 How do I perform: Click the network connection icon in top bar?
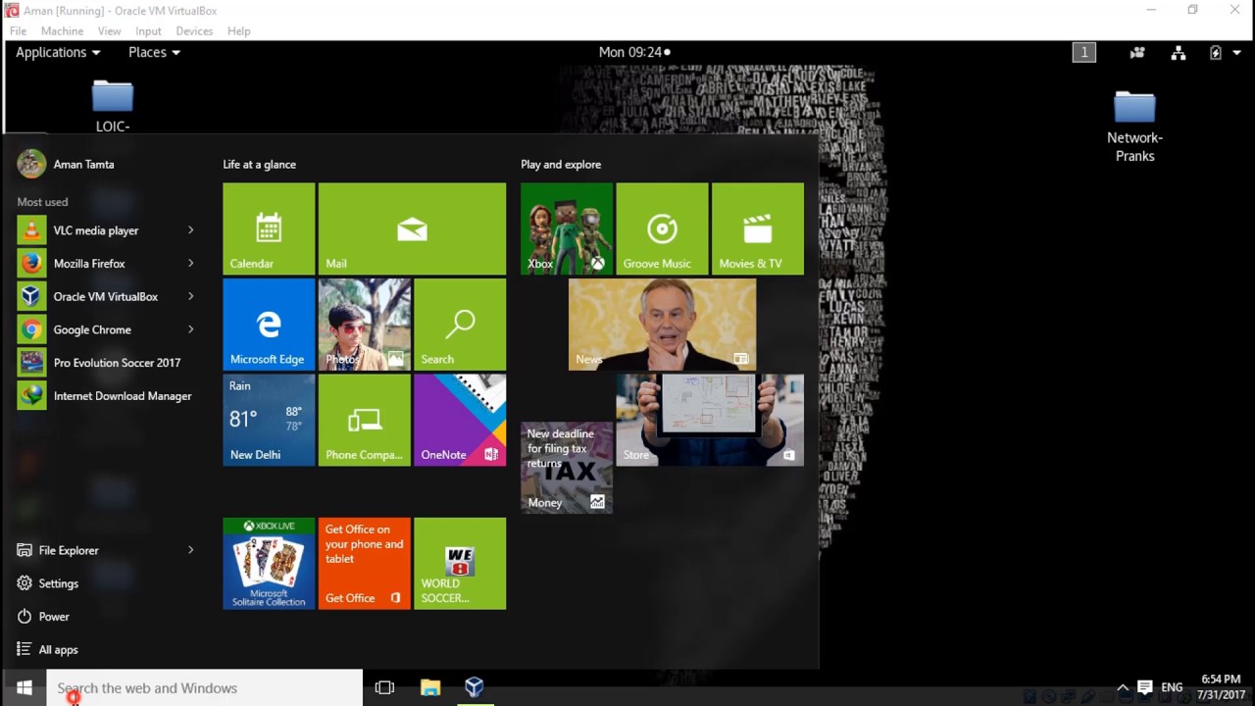click(1179, 52)
